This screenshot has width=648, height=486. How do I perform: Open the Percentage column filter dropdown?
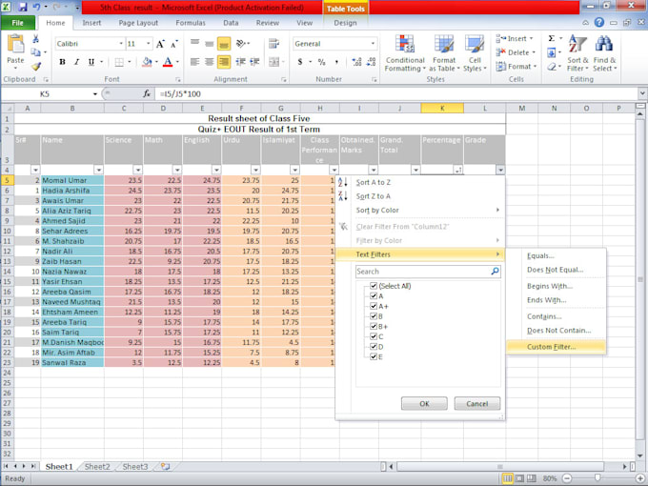[x=458, y=170]
